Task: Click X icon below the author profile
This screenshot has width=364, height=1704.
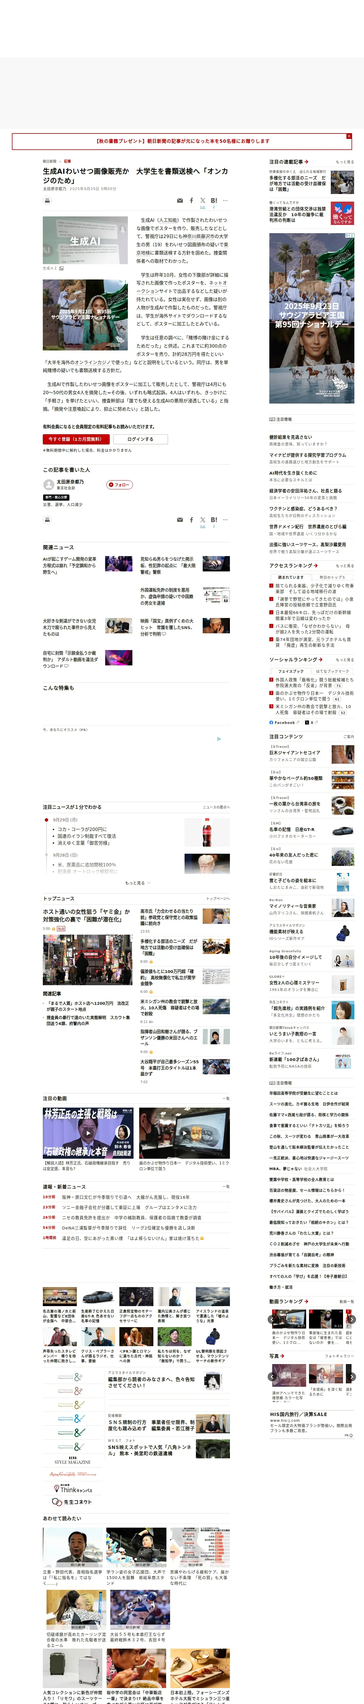Action: [x=203, y=520]
